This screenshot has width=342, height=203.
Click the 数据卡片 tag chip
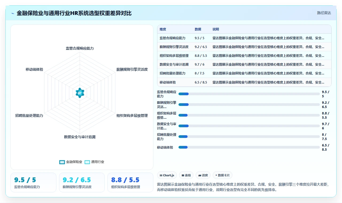[222, 175]
